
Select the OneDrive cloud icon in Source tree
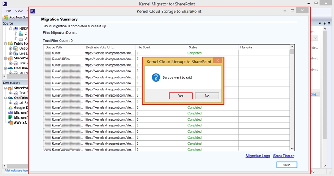pos(10,68)
